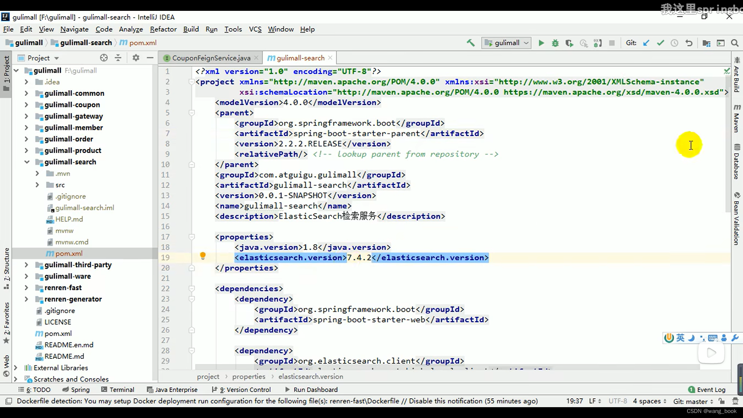This screenshot has height=418, width=743.
Task: Start debugging with the bug icon
Action: [x=555, y=43]
